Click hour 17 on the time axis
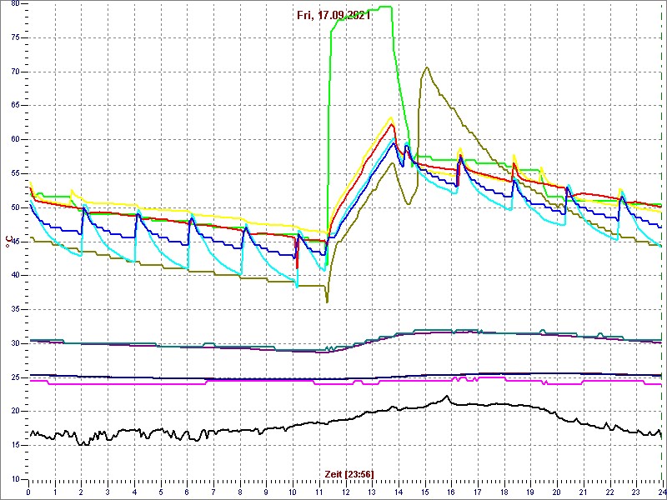 click(477, 492)
